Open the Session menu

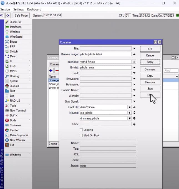(x=5, y=9)
